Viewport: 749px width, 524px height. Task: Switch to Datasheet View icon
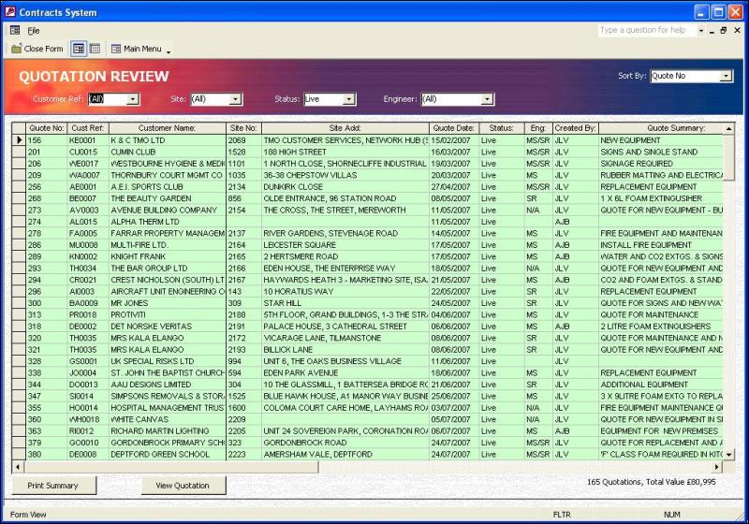(95, 49)
